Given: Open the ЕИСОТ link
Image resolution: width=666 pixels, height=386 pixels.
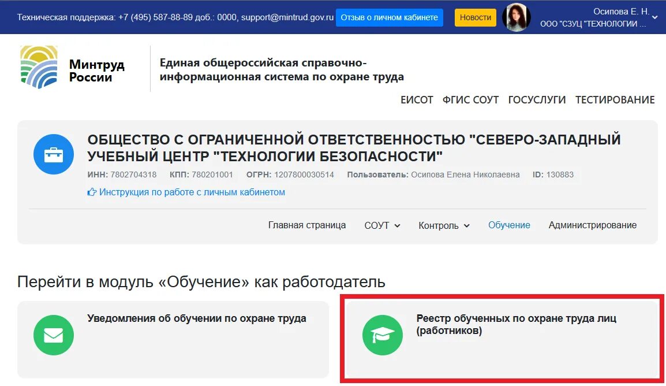Looking at the screenshot, I should coord(417,100).
